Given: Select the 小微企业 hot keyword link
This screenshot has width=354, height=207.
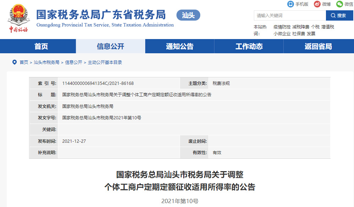Looking at the screenshot, I should 282,34.
